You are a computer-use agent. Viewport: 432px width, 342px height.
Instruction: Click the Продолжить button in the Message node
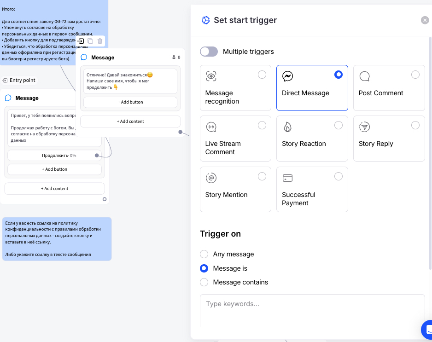54,156
